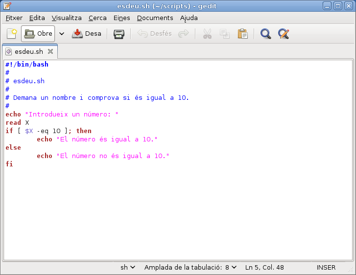
Task: Open the Fitxer menu
Action: pyautogui.click(x=14, y=18)
